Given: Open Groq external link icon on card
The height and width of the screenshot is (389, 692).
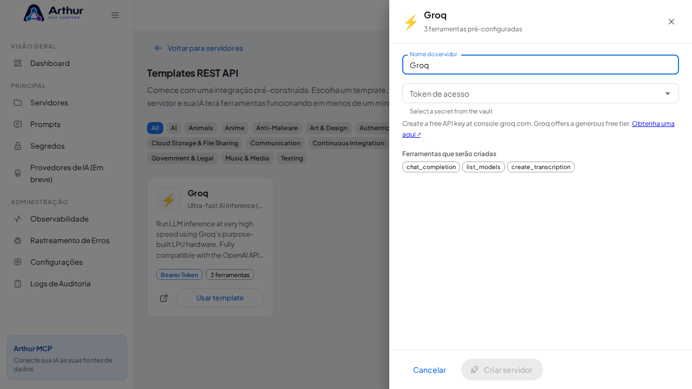Looking at the screenshot, I should coord(164,298).
